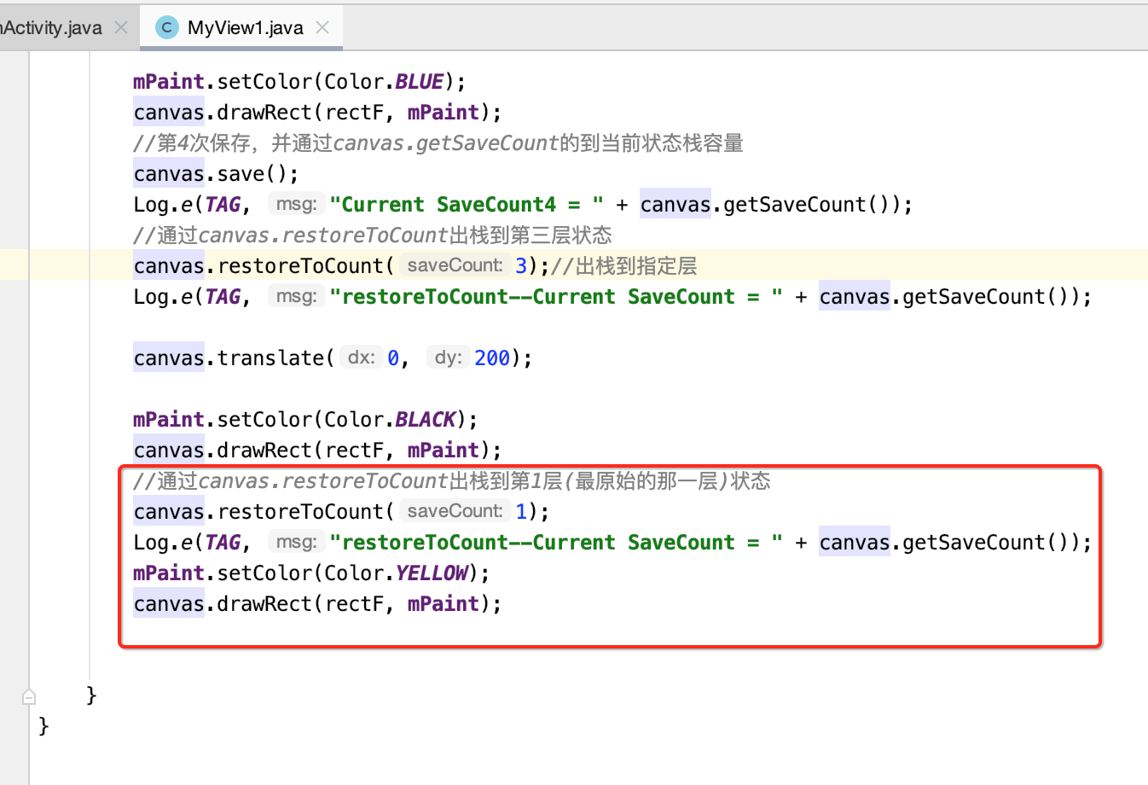Click the saveCount value 1 in restoreToCount
Screen dimensions: 1148x785
[x=521, y=511]
